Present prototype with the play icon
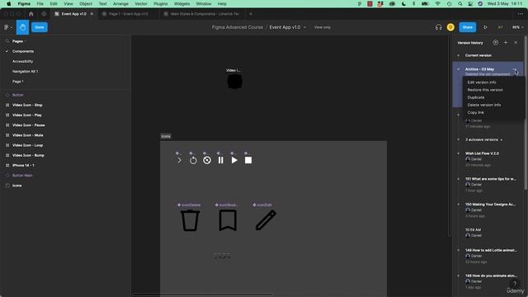The height and width of the screenshot is (297, 528). click(x=485, y=27)
